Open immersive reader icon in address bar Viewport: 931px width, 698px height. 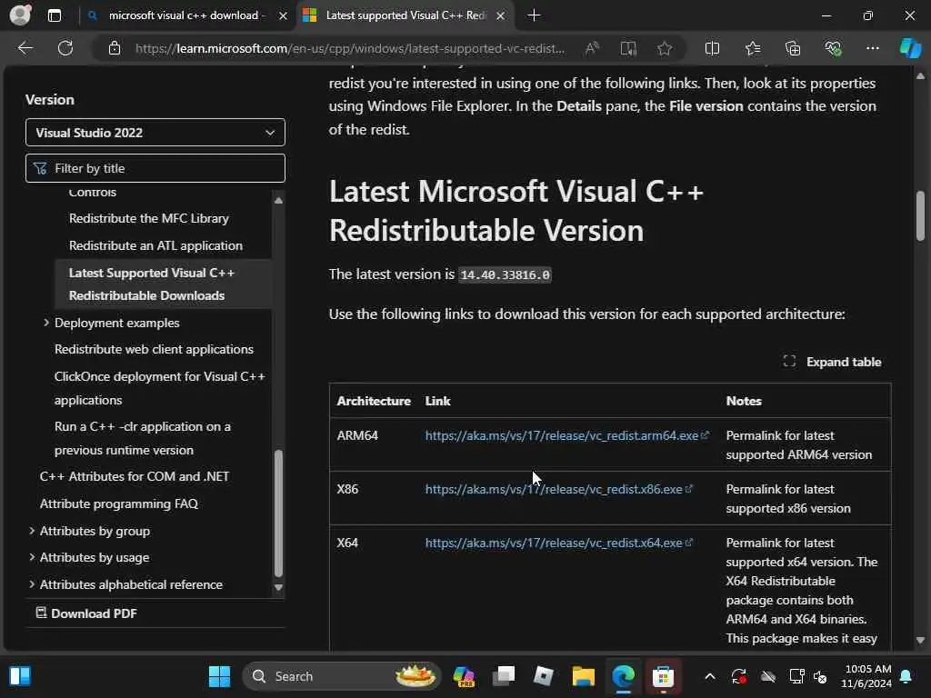(x=628, y=48)
